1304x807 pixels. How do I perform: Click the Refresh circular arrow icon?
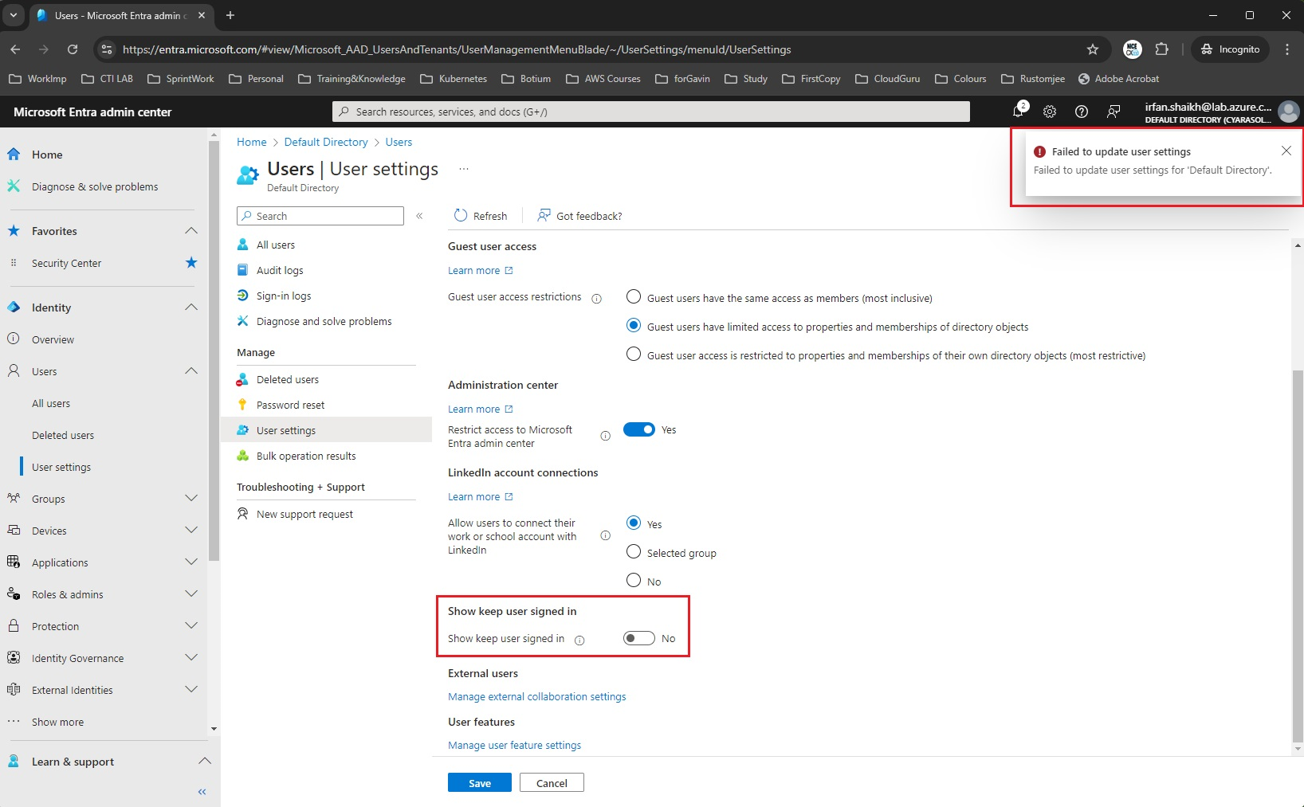tap(460, 215)
